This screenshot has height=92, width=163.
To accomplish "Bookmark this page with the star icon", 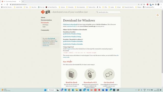I will point(144,4).
